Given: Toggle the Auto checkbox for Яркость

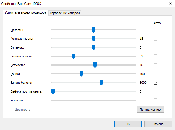Looking at the screenshot, I should tap(155, 30).
